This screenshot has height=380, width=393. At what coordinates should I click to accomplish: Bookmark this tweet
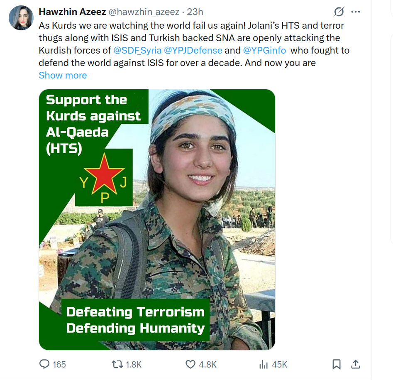pos(337,364)
